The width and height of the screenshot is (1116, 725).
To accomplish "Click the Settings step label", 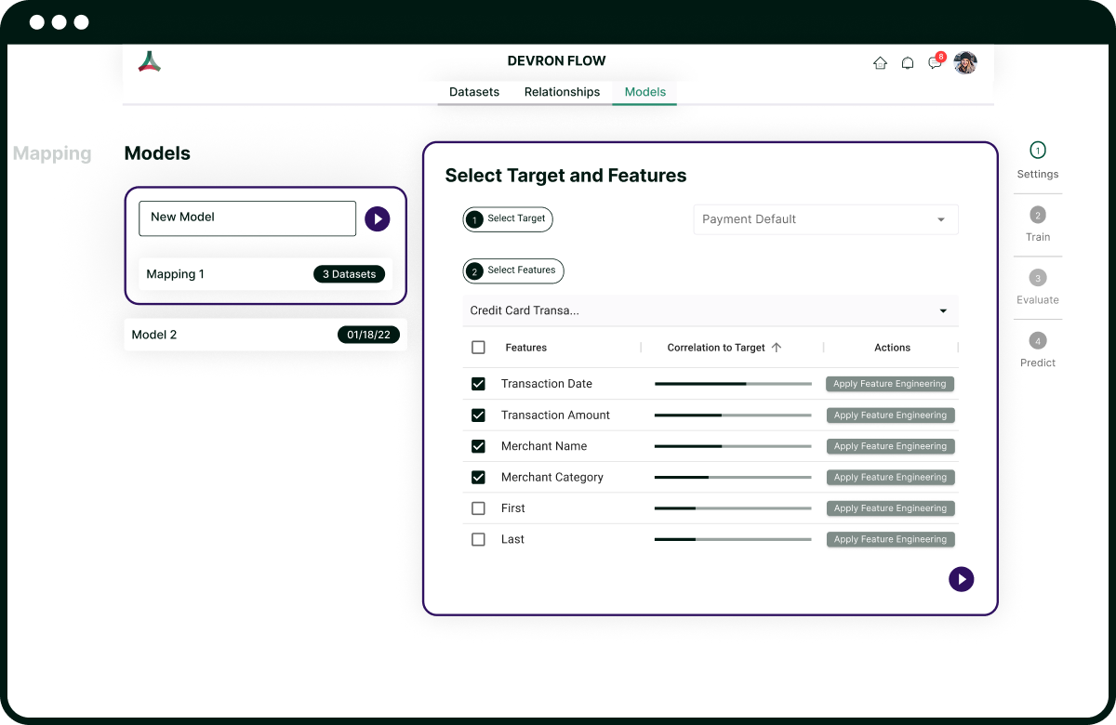I will pyautogui.click(x=1038, y=175).
